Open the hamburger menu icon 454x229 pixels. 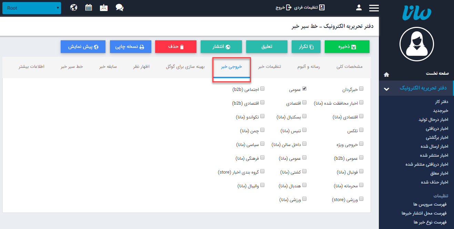coord(374,7)
